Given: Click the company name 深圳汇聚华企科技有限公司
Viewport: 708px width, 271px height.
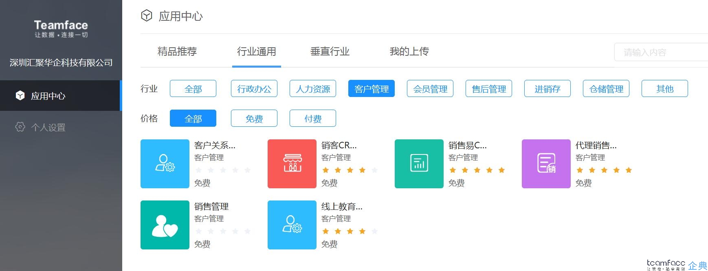Looking at the screenshot, I should [61, 62].
